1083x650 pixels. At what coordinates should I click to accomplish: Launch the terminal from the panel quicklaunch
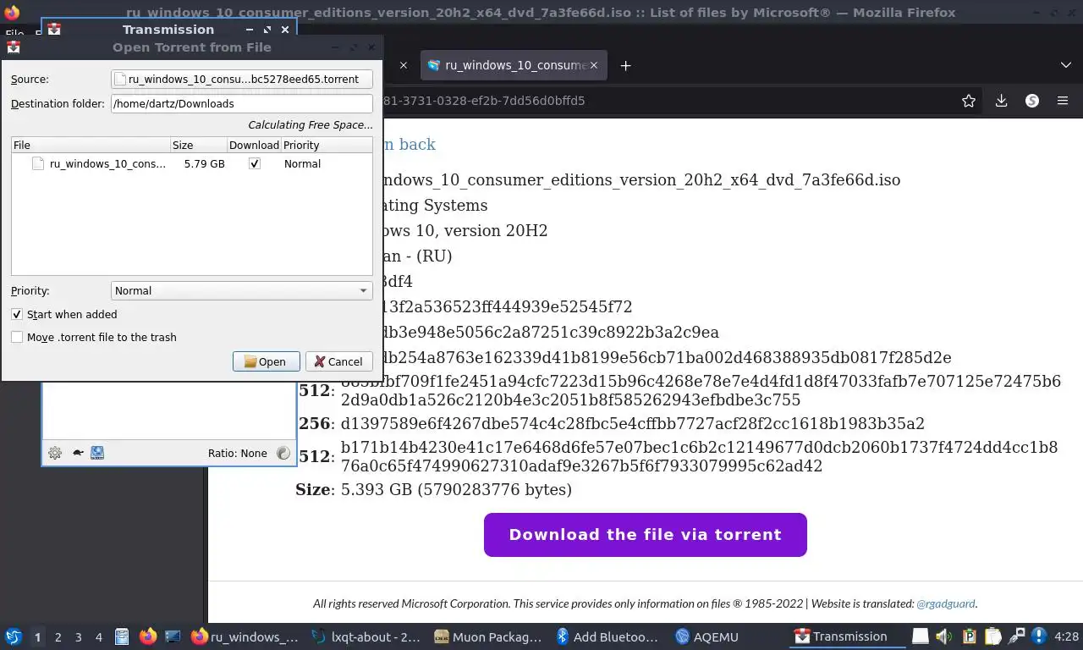click(173, 636)
